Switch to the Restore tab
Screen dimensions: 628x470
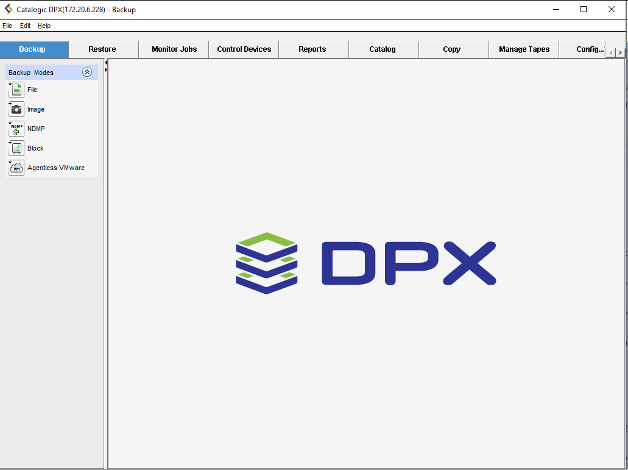click(102, 49)
